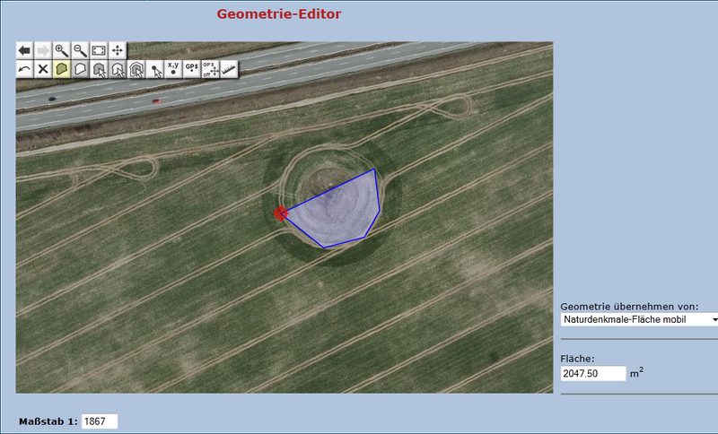718x434 pixels.
Task: Click the undo arrow icon
Action: pos(25,68)
